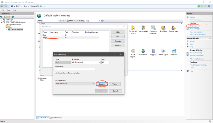Screen dimensions: 213x123
Task: Collapse the Sites tree node
Action: (x=4, y=27)
